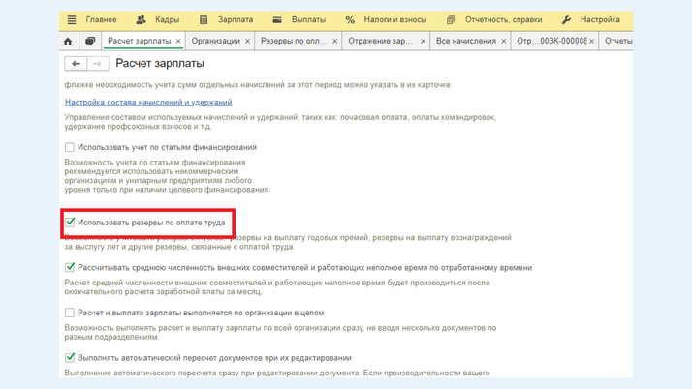Screen dimensions: 692x389
Task: Uncheck Использовать резервы по оплате труда
Action: point(70,222)
